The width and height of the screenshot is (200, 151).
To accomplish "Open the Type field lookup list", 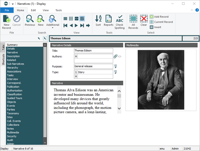I will (116, 72).
